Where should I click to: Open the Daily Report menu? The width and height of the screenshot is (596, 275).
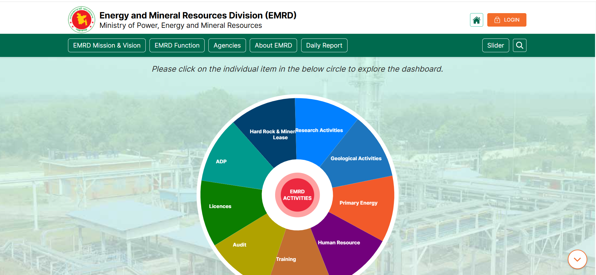(x=324, y=45)
